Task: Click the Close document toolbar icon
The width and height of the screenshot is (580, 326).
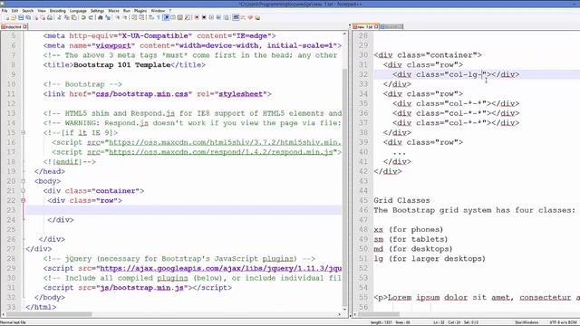Action: point(35,17)
